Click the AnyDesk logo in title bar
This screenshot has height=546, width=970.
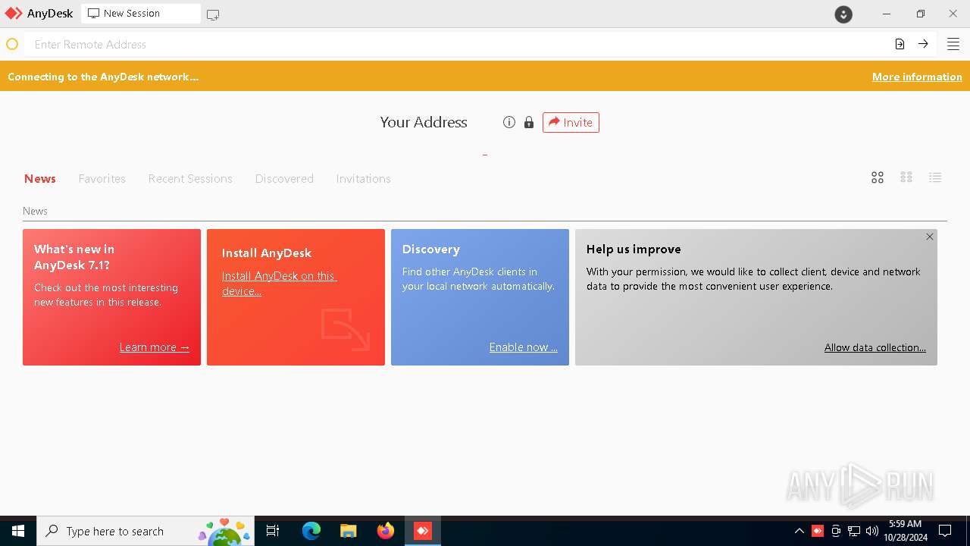pos(14,14)
